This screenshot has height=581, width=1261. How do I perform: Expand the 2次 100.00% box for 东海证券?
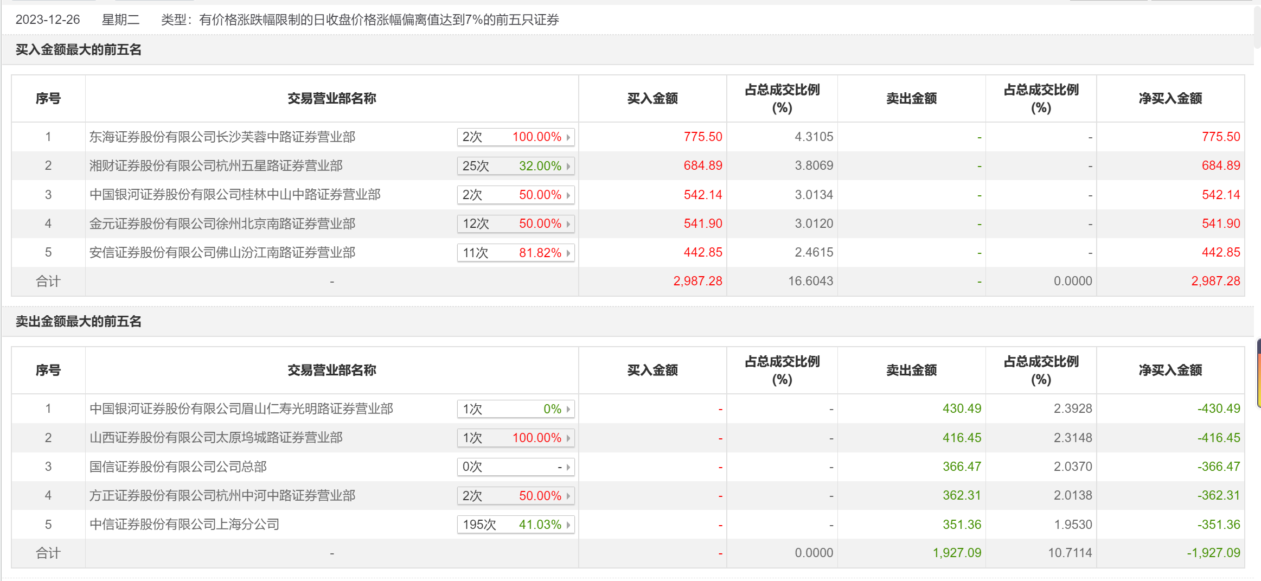point(516,137)
